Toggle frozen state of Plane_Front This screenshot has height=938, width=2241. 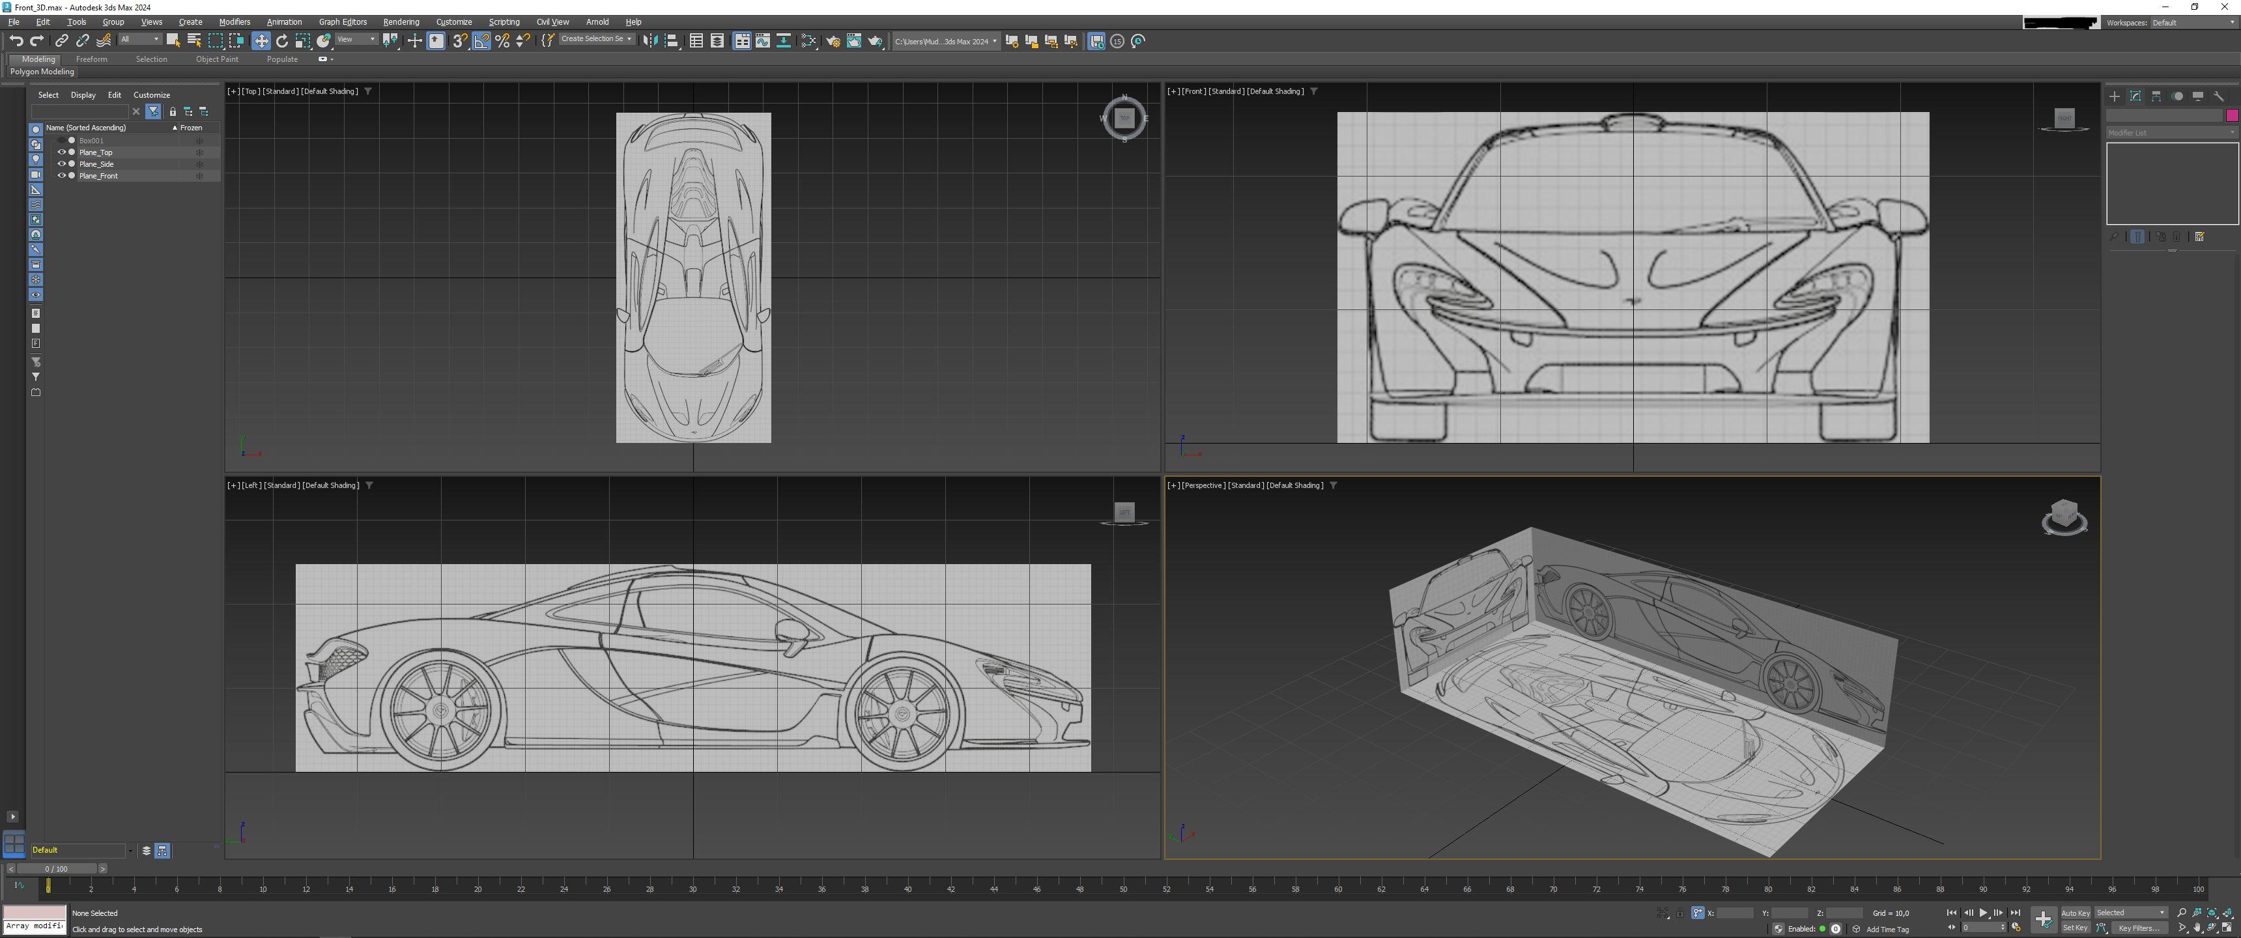[199, 176]
